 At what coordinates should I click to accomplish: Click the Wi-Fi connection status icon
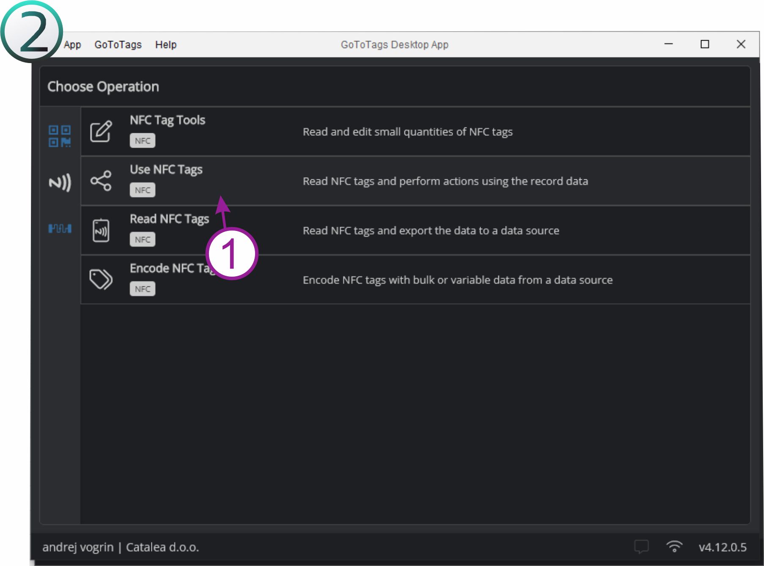click(x=674, y=547)
